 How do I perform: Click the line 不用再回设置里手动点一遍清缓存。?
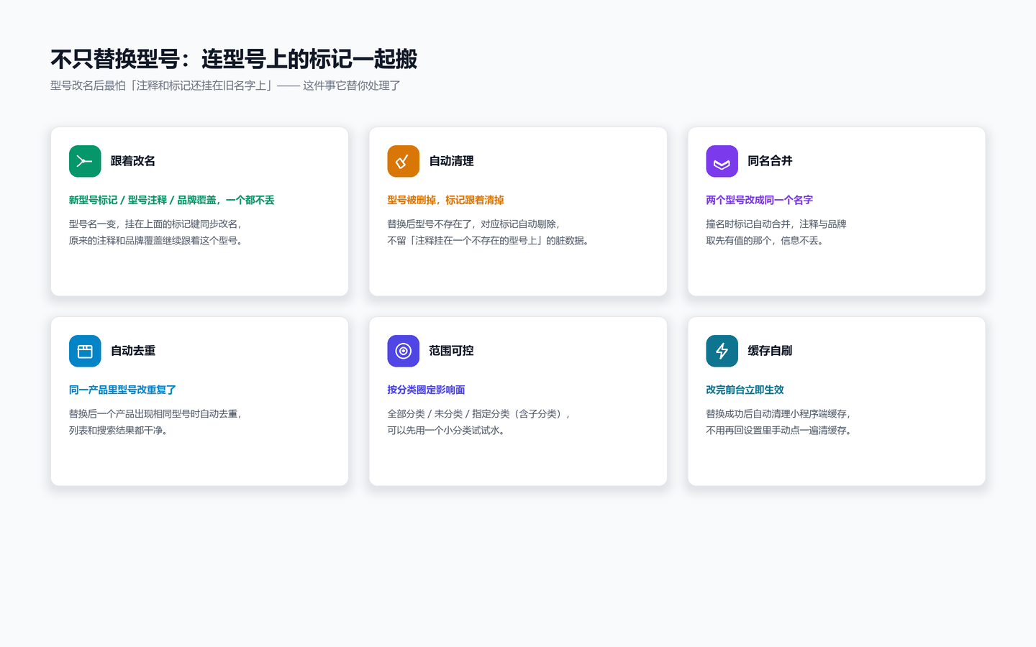[780, 431]
